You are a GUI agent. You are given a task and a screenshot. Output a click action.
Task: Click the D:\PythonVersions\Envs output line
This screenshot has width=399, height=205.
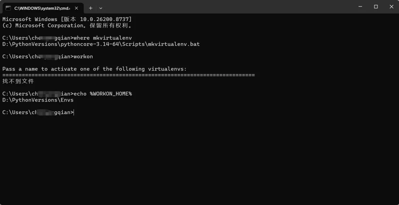point(38,100)
